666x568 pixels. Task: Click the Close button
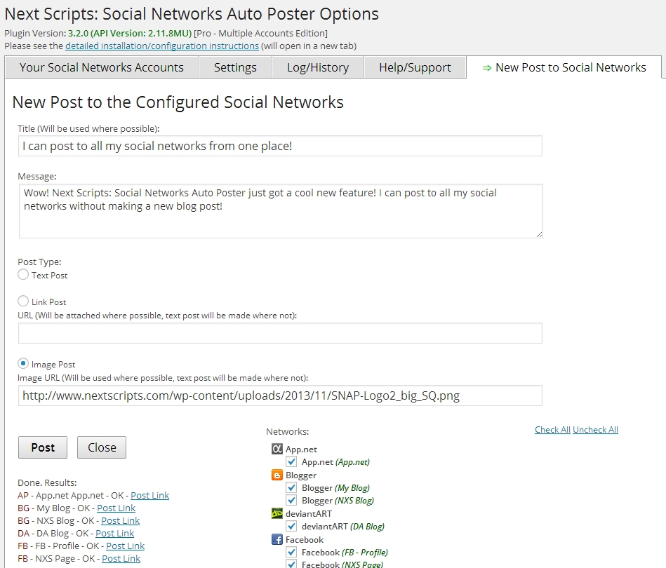coord(102,447)
